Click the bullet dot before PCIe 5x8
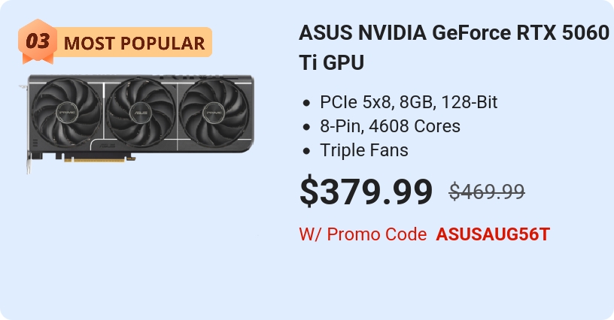This screenshot has height=320, width=614. coord(306,103)
